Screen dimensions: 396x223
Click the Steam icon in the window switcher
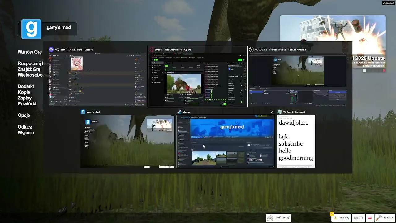[179, 112]
